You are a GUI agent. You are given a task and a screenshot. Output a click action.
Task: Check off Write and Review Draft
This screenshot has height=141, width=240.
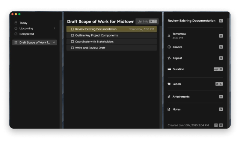(x=72, y=48)
